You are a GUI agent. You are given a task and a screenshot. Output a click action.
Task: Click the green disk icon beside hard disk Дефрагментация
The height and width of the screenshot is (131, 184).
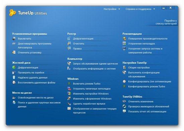[14, 67]
